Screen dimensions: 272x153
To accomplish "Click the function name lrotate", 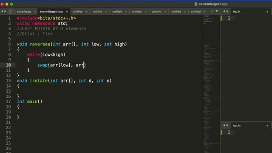I will [39, 81].
